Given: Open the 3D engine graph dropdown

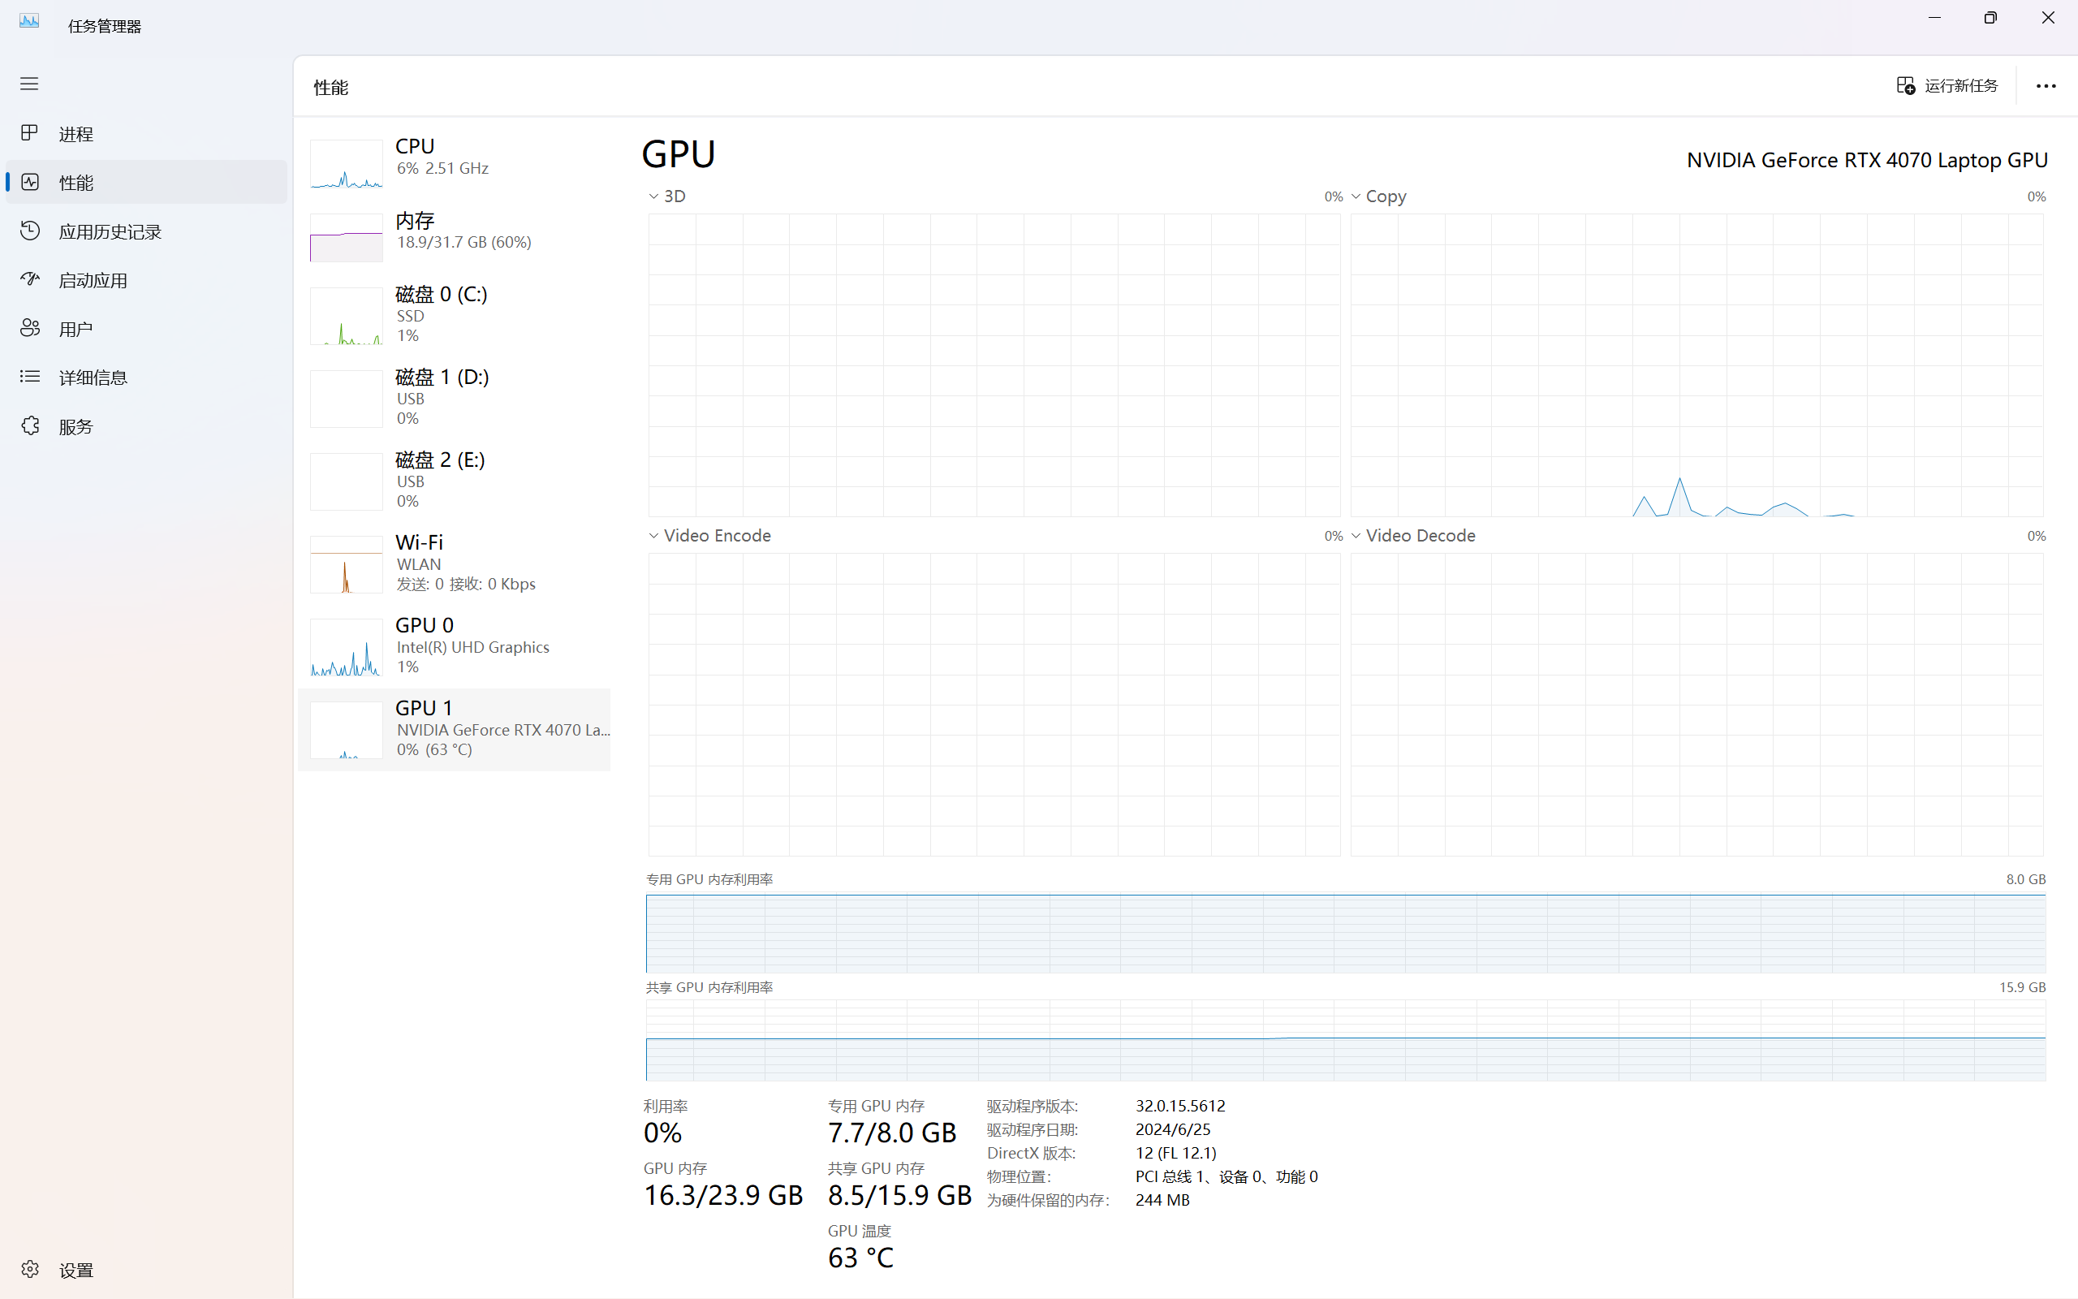Looking at the screenshot, I should tap(654, 196).
